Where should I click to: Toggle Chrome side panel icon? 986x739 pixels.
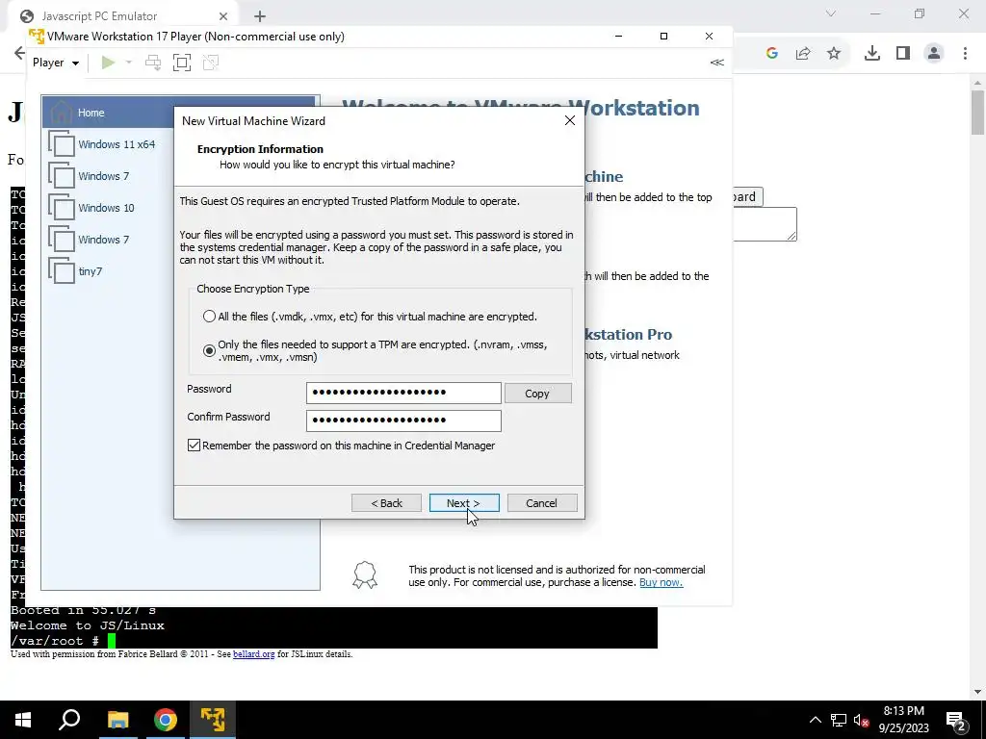click(903, 54)
